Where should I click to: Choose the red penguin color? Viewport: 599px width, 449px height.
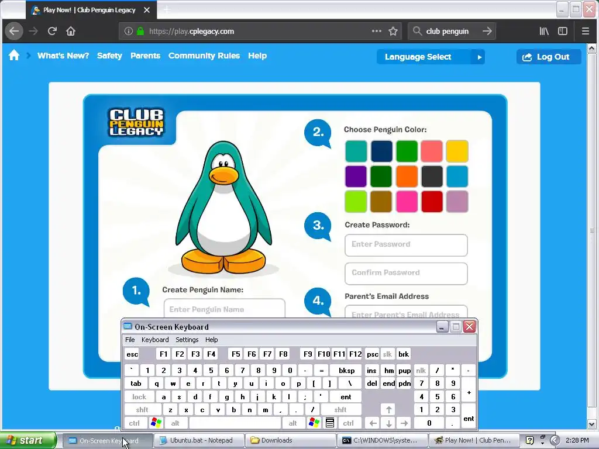pyautogui.click(x=432, y=201)
